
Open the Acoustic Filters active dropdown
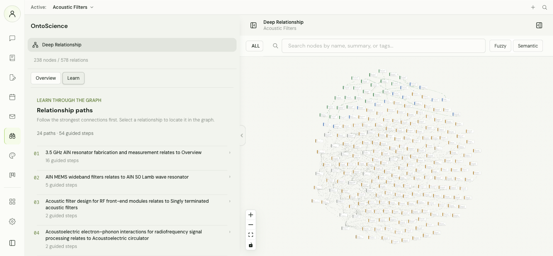(x=73, y=7)
